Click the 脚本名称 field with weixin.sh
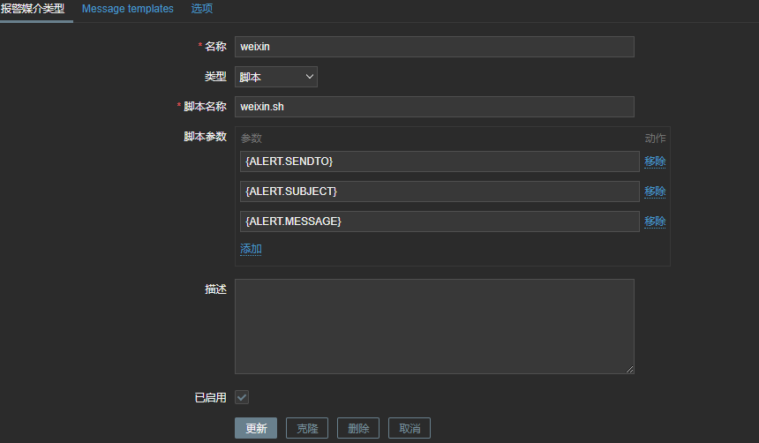 coord(434,107)
